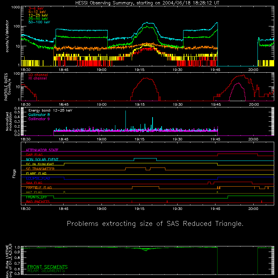Click the vertical 'Flags' axis title
Image resolution: width=278 pixels, height=278 pixels.
(14, 173)
